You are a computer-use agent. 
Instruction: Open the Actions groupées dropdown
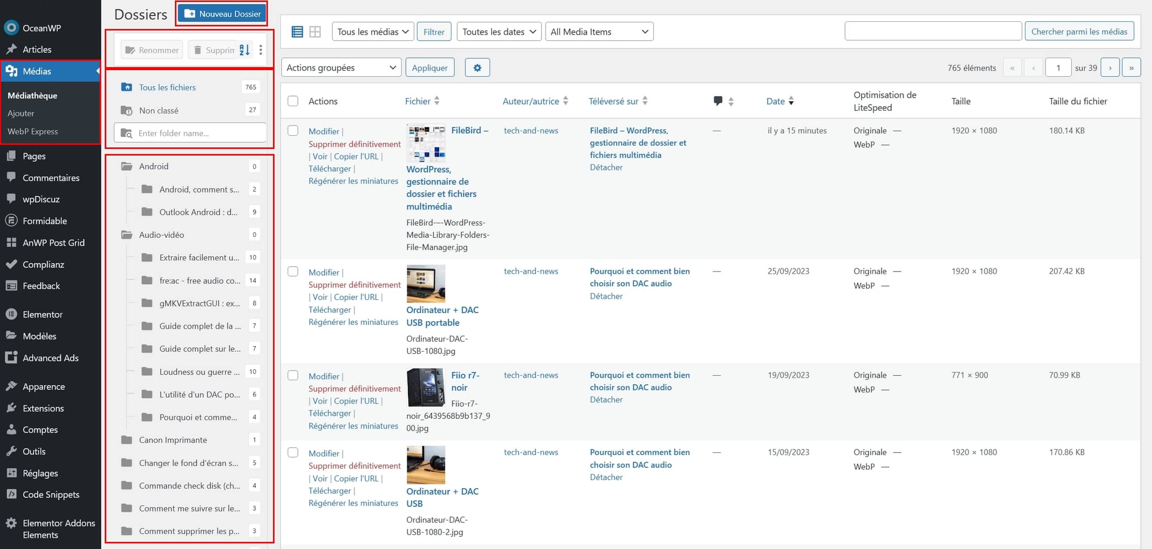tap(341, 68)
